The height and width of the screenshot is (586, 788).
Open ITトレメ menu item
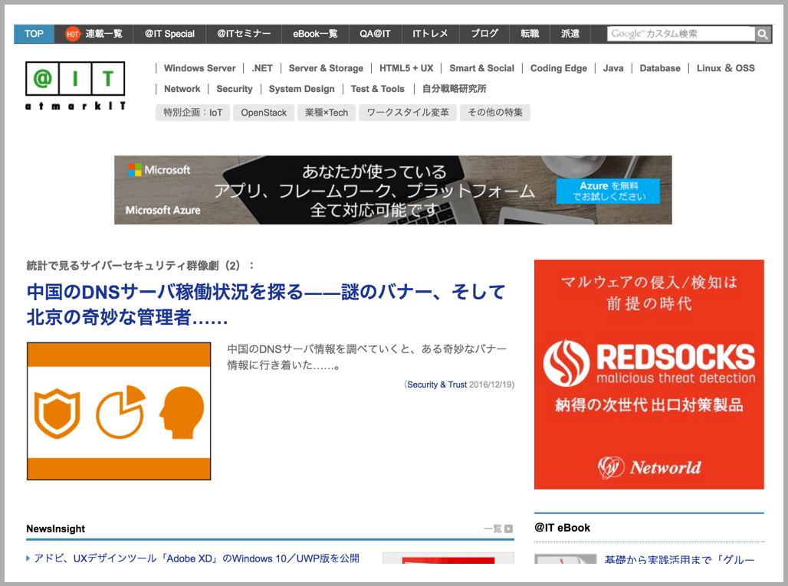click(430, 34)
